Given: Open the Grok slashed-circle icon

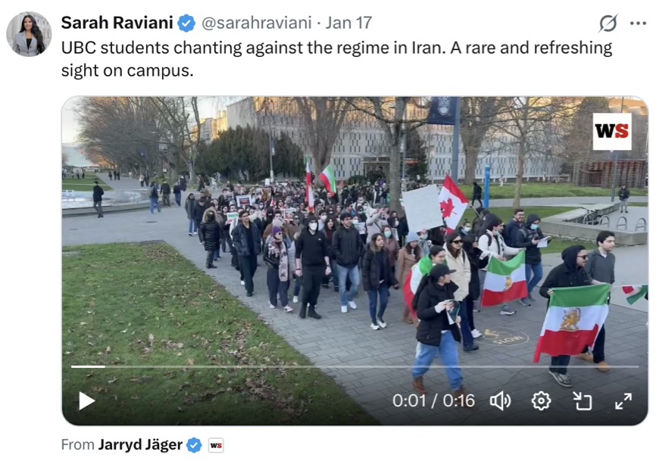Looking at the screenshot, I should [608, 23].
